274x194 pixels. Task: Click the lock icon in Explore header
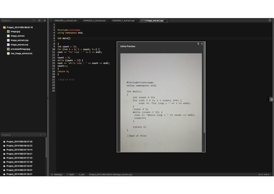coord(45,20)
